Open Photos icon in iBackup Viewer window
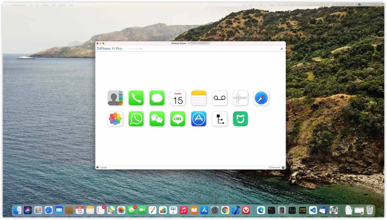The height and width of the screenshot is (220, 387). tap(115, 119)
